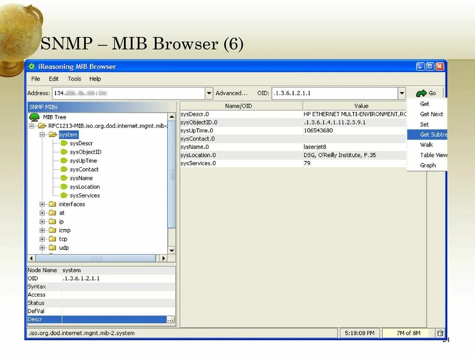Click the Name/OID column header
This screenshot has width=475, height=356.
point(241,106)
